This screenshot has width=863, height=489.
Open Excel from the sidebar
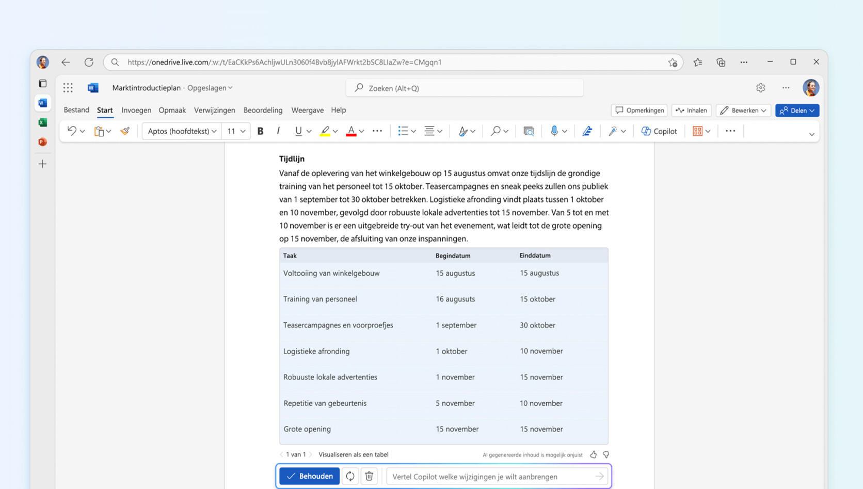coord(43,122)
